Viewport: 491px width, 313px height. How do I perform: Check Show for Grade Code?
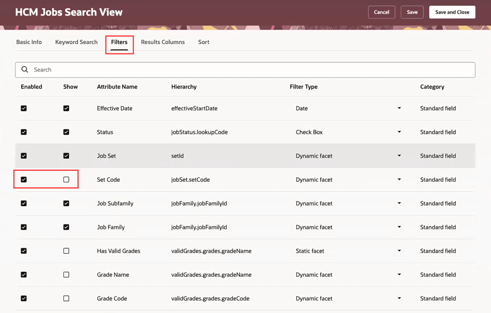pos(66,299)
